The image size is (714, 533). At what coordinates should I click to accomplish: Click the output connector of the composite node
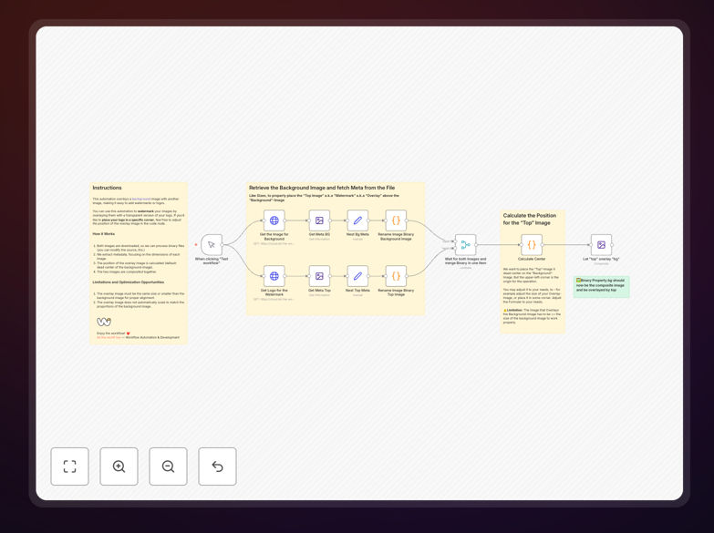tap(613, 245)
